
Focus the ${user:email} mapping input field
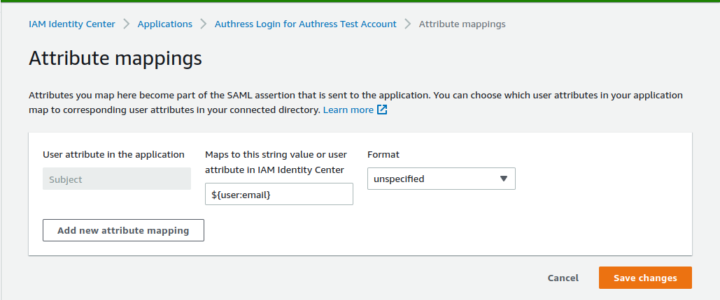coord(278,194)
